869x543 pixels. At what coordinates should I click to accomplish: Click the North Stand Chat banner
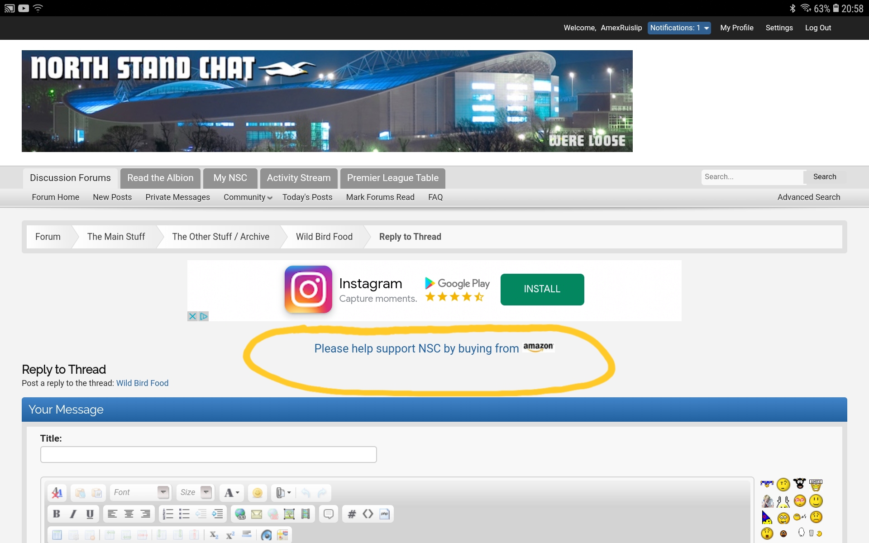pyautogui.click(x=327, y=101)
